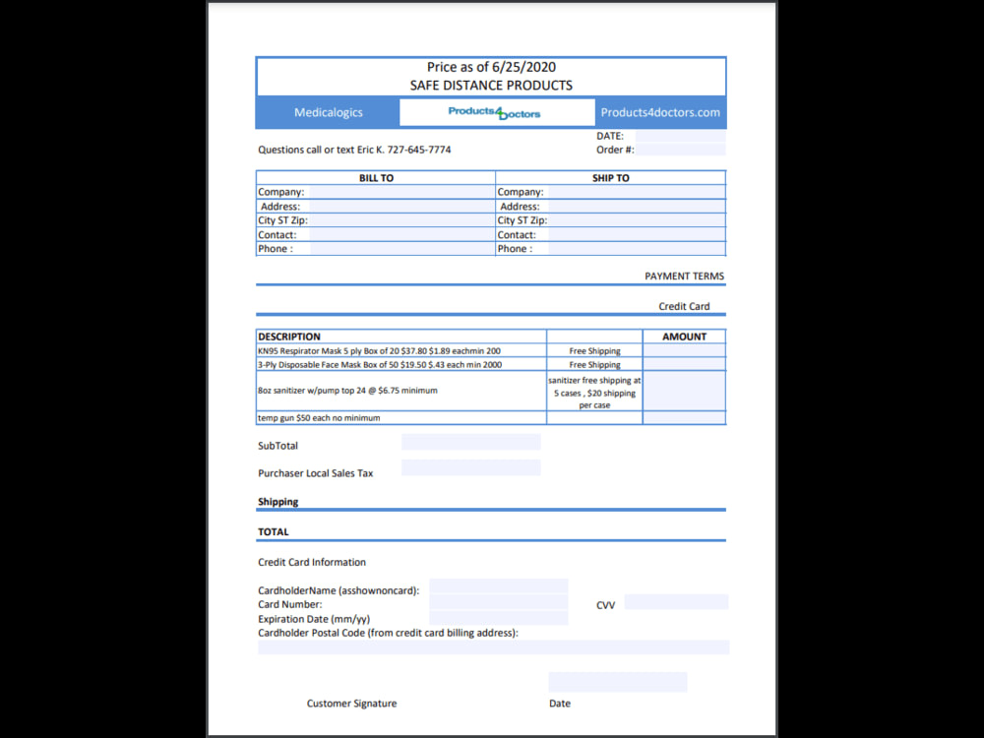
Task: Click the signature Date input field
Action: 618,682
